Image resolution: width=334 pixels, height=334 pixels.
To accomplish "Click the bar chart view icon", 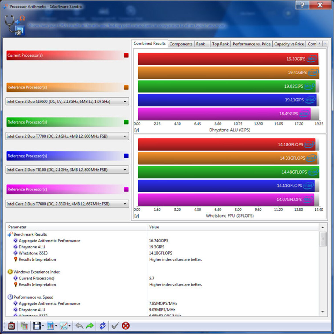I will click(x=50, y=326).
